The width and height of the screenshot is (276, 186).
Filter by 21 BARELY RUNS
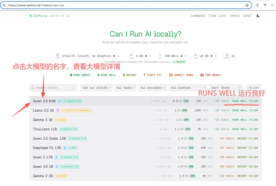pos(181,75)
